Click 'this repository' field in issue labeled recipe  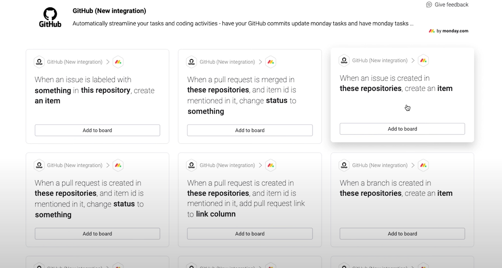(x=105, y=90)
